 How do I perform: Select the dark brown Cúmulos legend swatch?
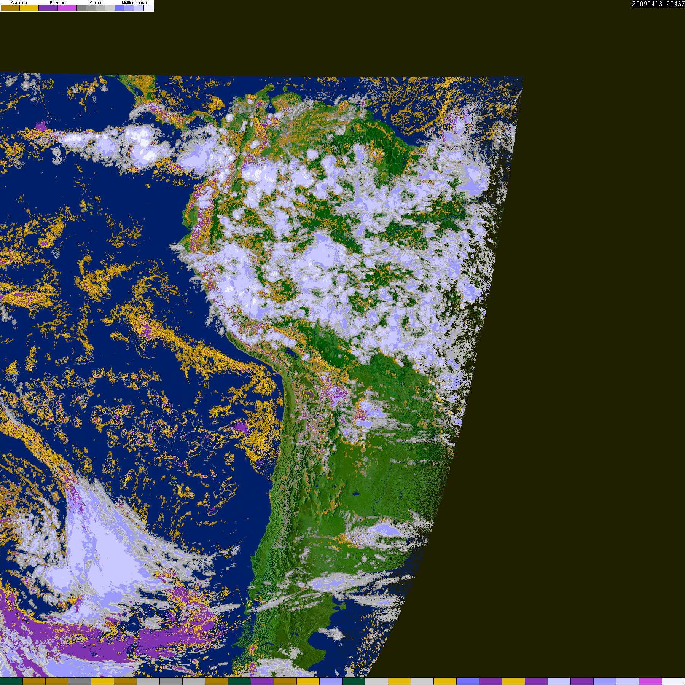[x=10, y=8]
